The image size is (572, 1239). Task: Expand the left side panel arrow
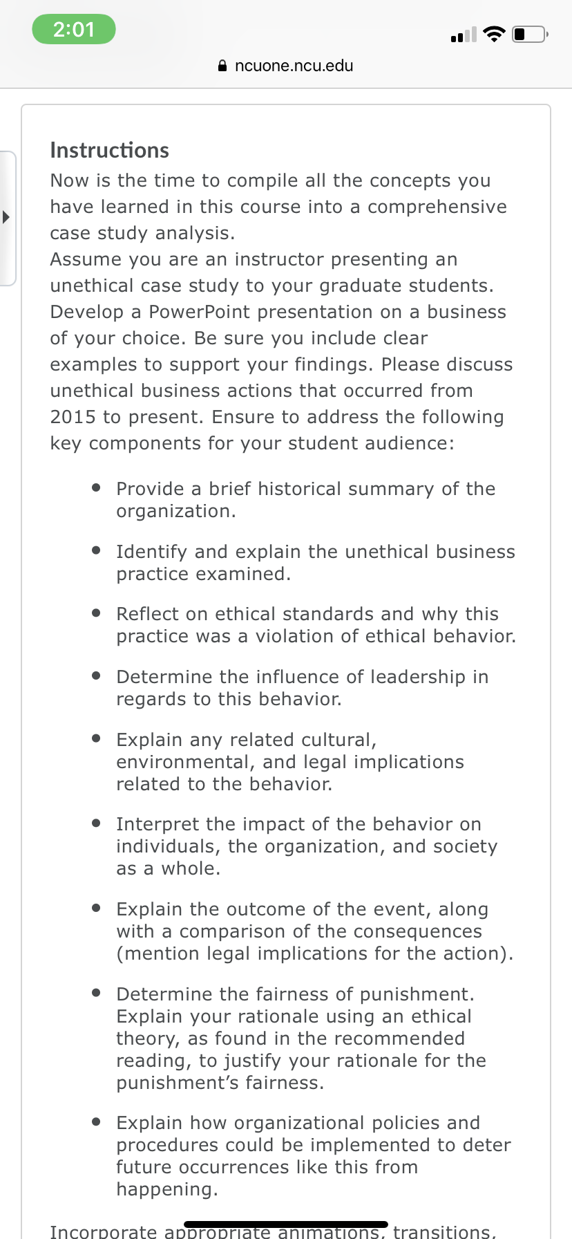tap(6, 218)
